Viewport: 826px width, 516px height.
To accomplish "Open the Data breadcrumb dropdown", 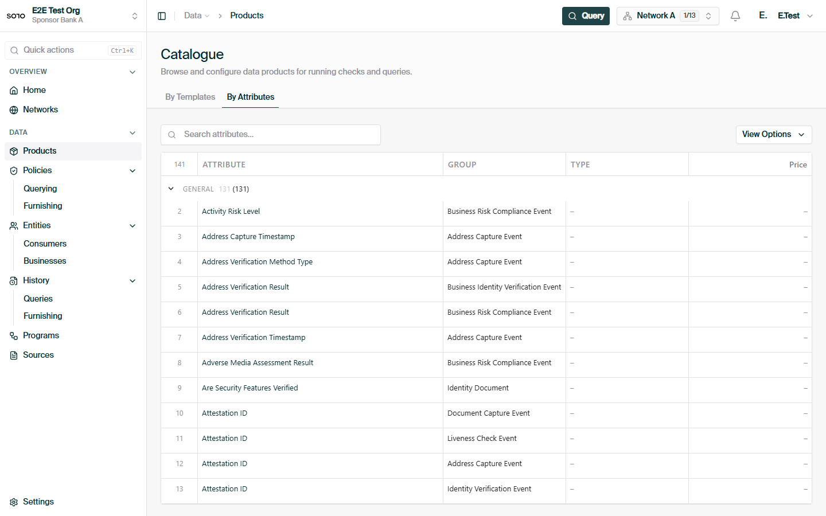I will click(x=197, y=15).
